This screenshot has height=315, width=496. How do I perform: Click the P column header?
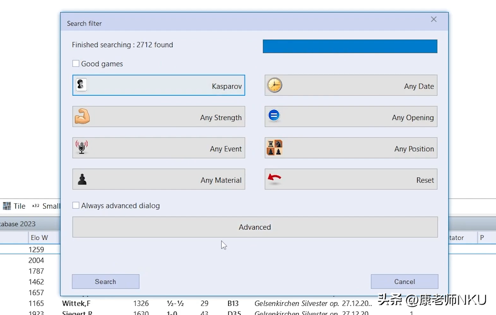pyautogui.click(x=486, y=238)
